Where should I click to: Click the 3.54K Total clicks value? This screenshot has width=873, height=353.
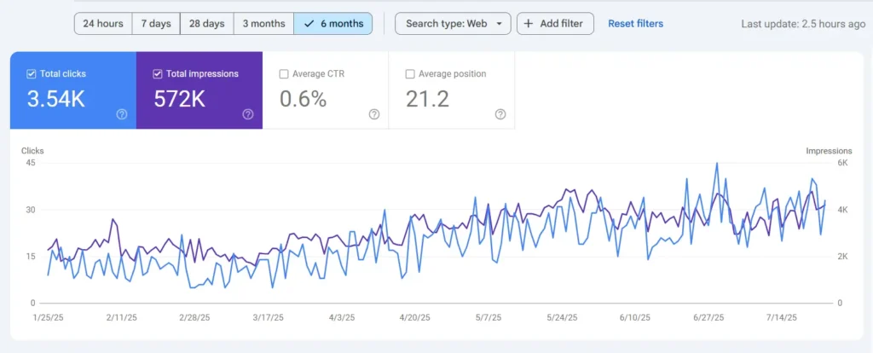click(x=56, y=99)
